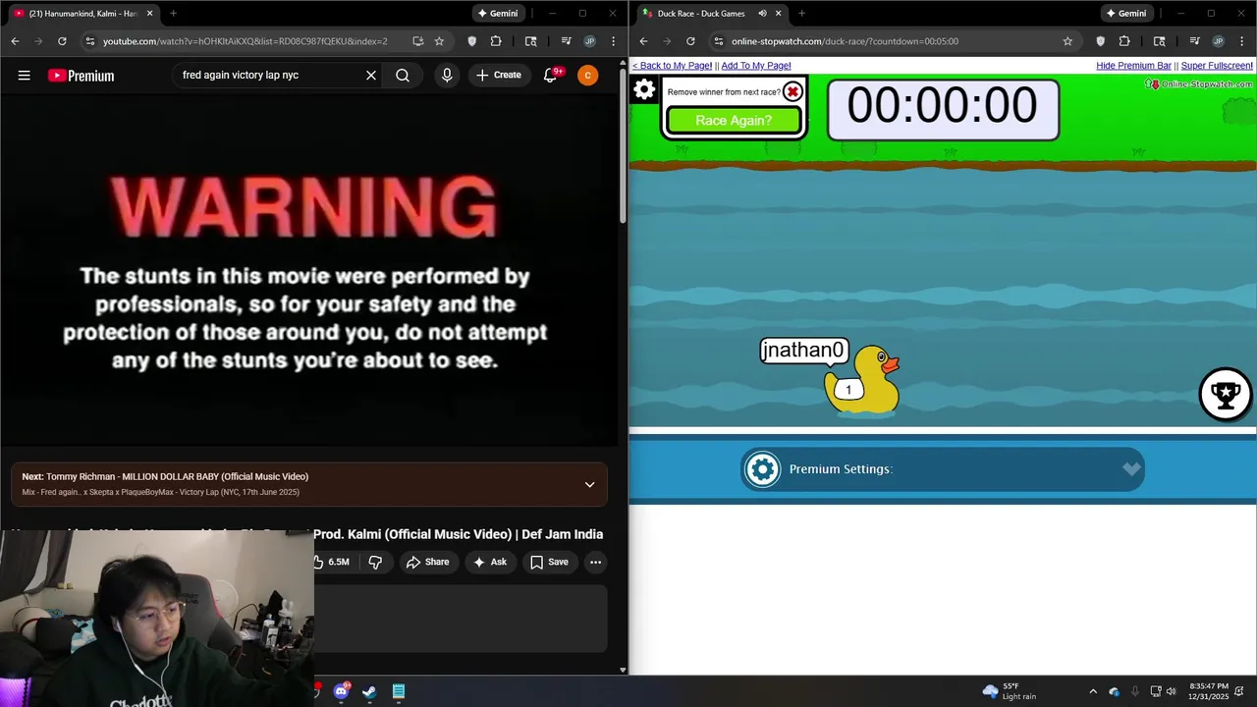Image resolution: width=1257 pixels, height=707 pixels.
Task: Expand the Premium Settings panel
Action: click(942, 469)
